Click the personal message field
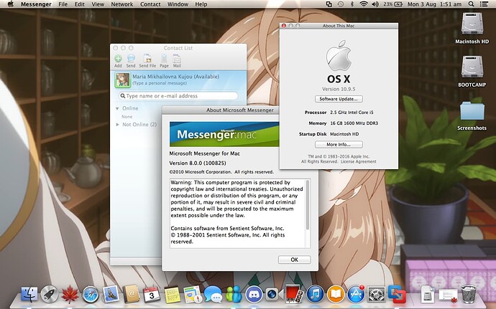The image size is (496, 309). (160, 83)
